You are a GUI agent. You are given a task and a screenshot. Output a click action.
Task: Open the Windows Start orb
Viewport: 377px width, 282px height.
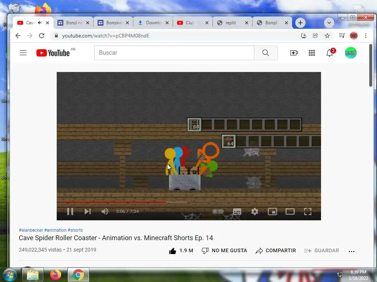point(10,275)
